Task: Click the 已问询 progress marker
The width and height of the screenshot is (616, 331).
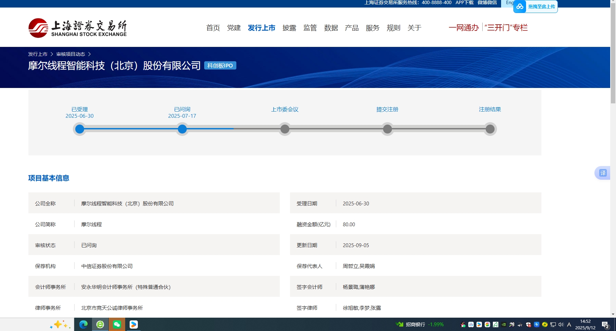Action: [x=182, y=129]
